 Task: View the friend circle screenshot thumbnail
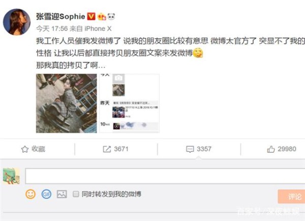click(130, 103)
